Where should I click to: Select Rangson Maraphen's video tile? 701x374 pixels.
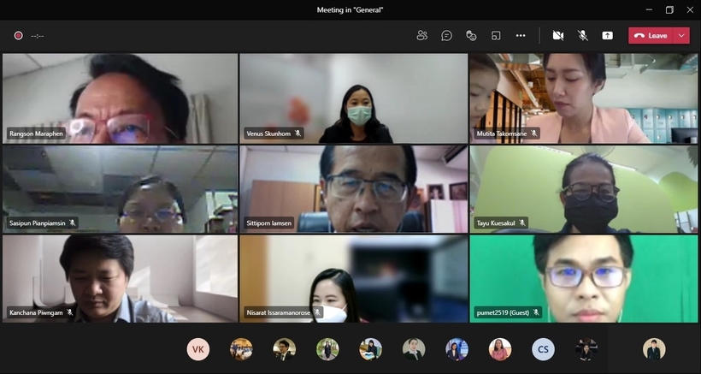point(121,98)
